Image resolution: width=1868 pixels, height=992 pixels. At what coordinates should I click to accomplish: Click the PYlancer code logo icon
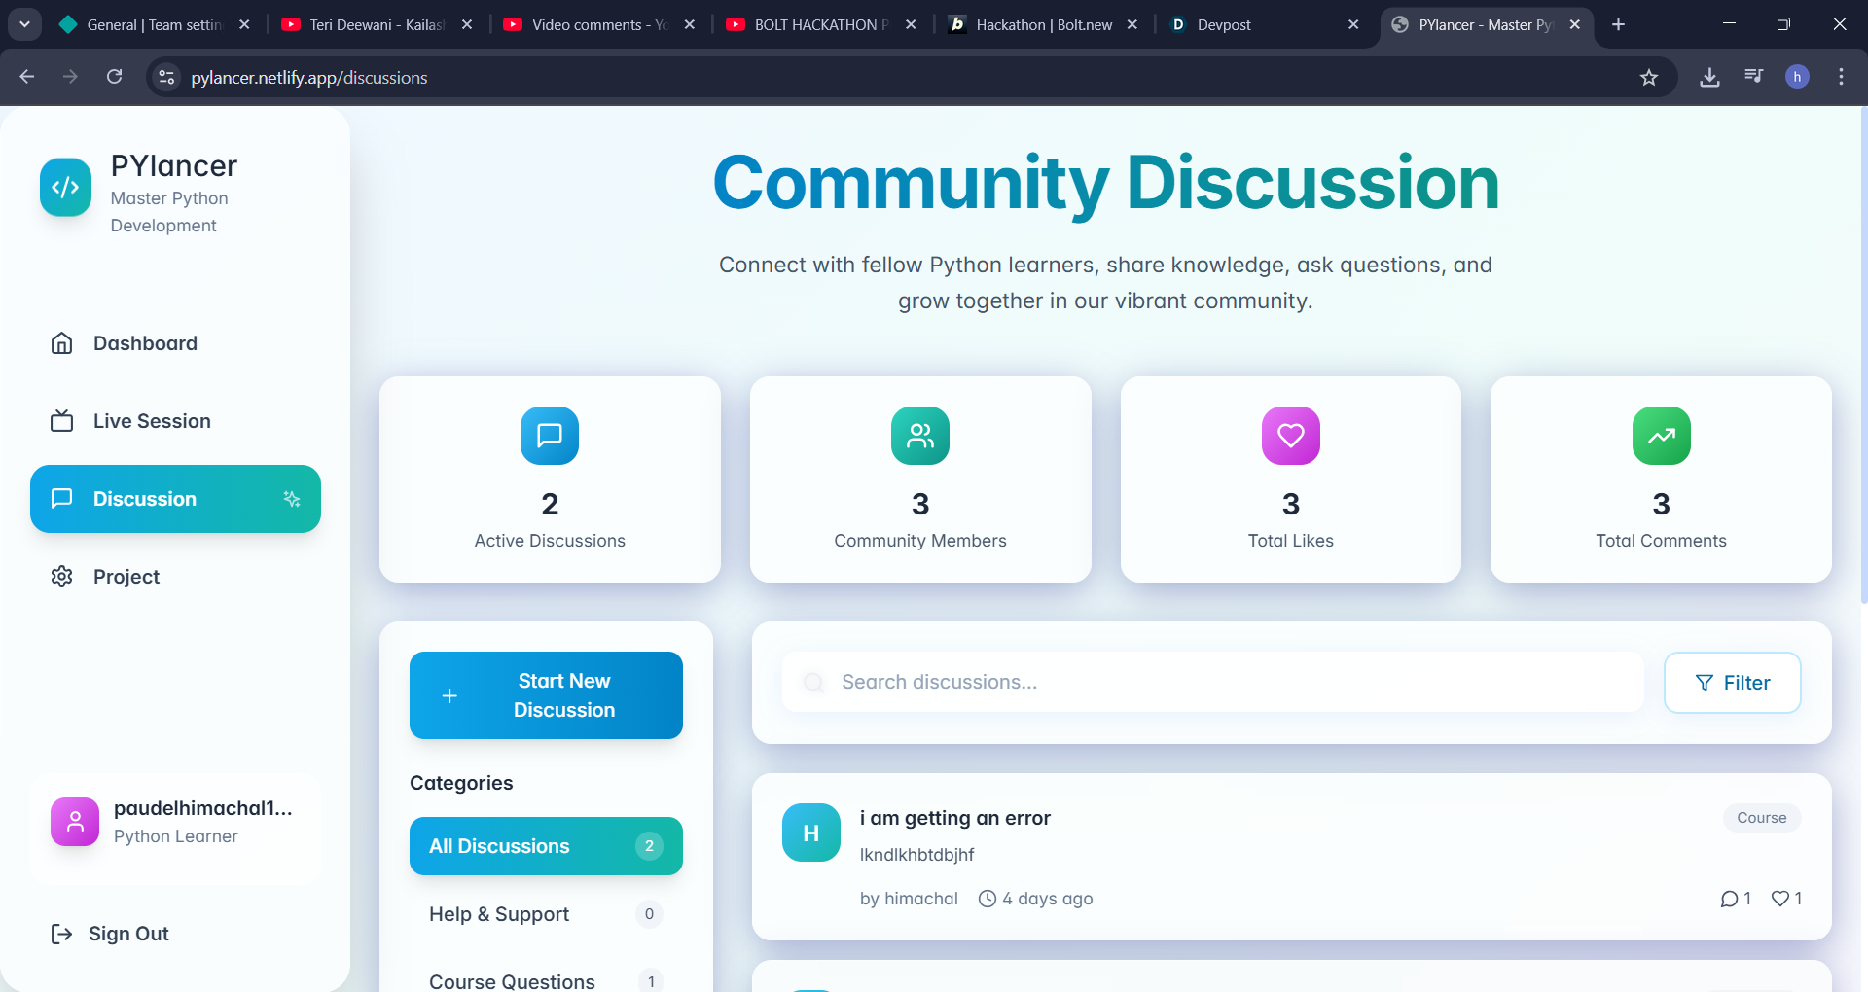click(x=65, y=187)
